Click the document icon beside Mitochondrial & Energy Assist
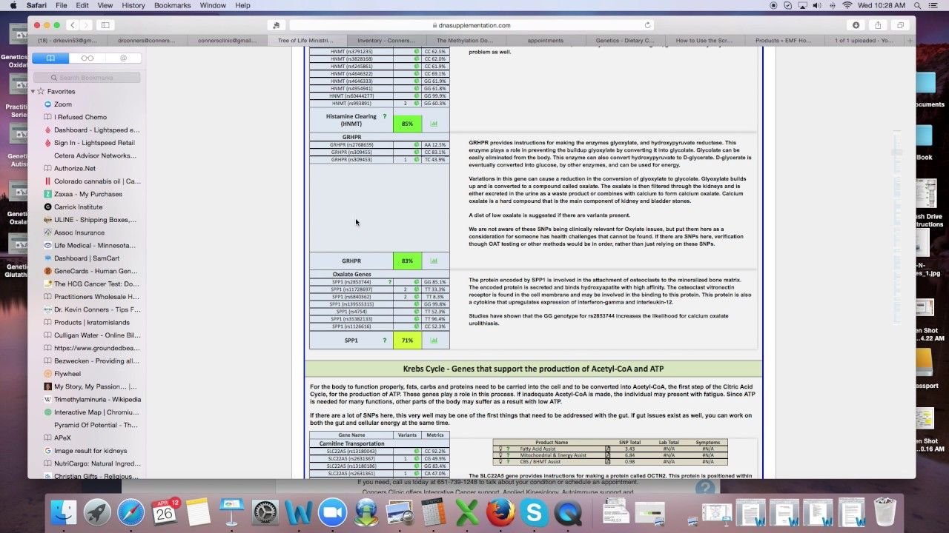 (608, 455)
